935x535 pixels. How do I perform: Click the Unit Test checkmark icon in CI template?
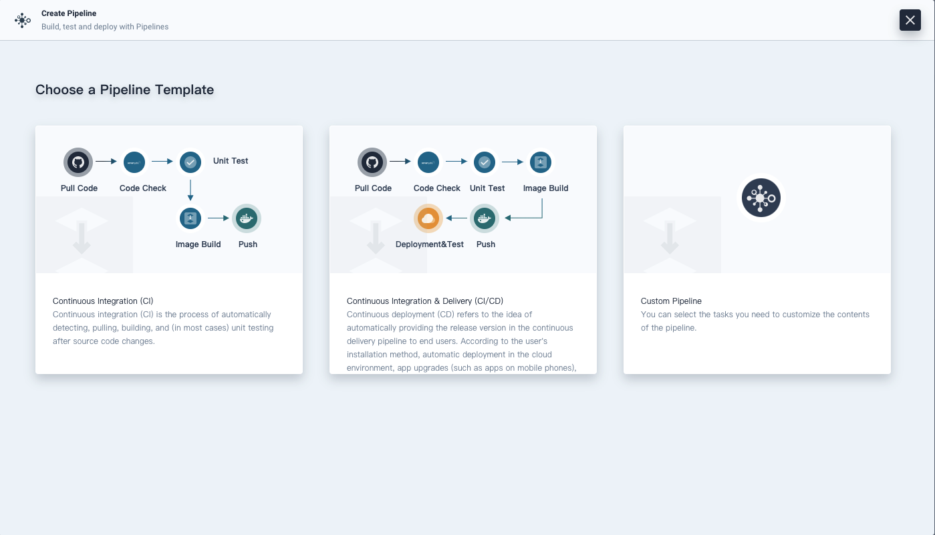point(190,162)
